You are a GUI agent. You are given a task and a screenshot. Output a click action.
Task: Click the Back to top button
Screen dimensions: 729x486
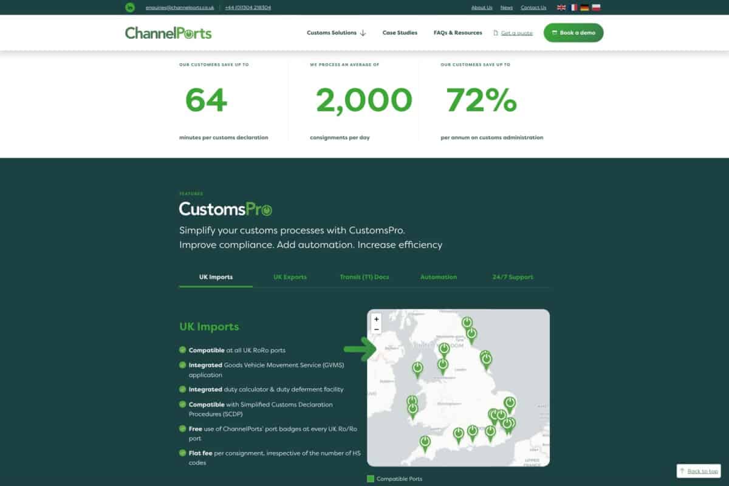[699, 471]
